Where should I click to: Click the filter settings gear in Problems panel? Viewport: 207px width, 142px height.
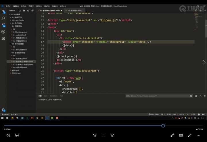pos(191,96)
